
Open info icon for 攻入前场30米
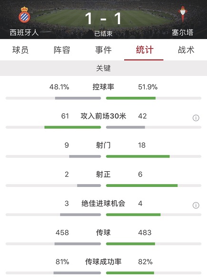click(x=196, y=118)
